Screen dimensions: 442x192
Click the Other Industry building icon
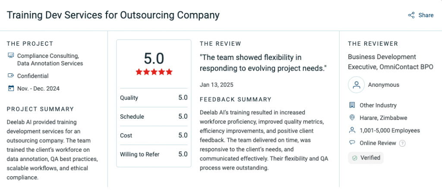[x=352, y=105]
